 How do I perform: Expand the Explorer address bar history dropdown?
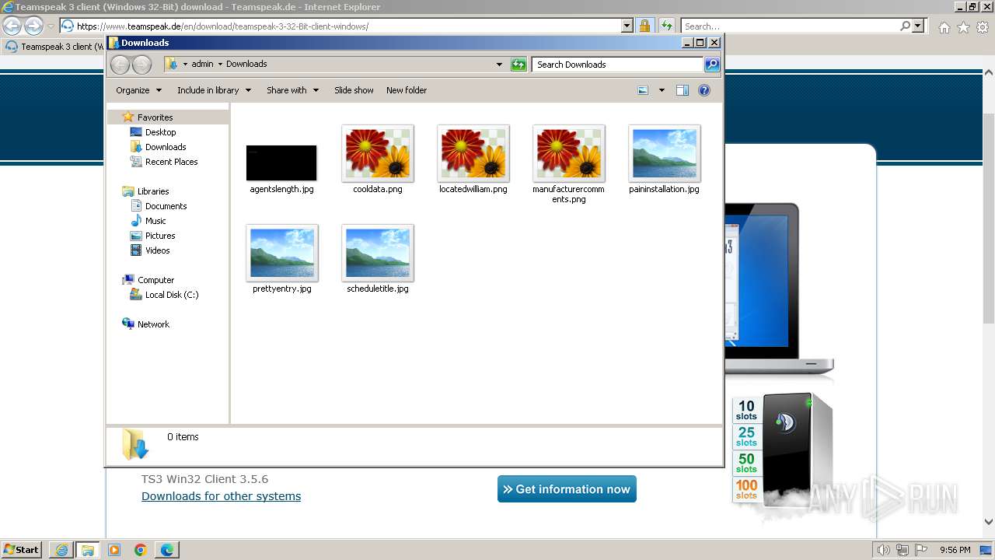click(x=499, y=65)
